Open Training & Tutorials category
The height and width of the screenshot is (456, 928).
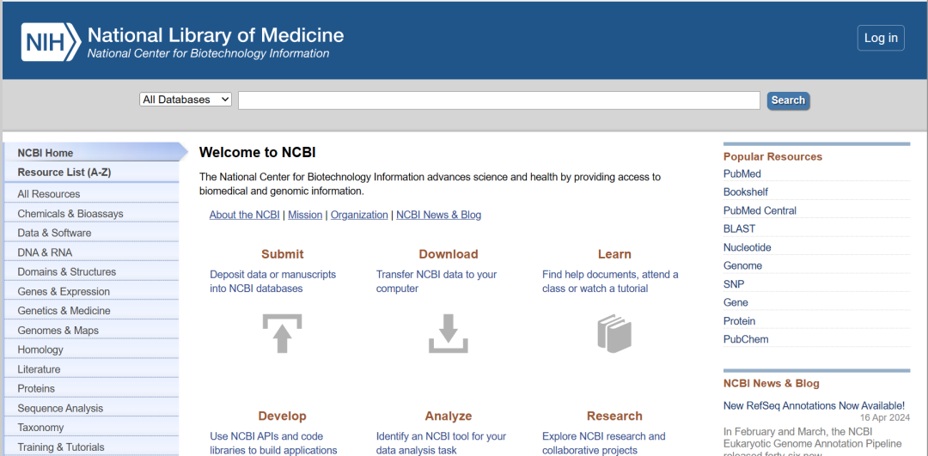[x=91, y=447]
